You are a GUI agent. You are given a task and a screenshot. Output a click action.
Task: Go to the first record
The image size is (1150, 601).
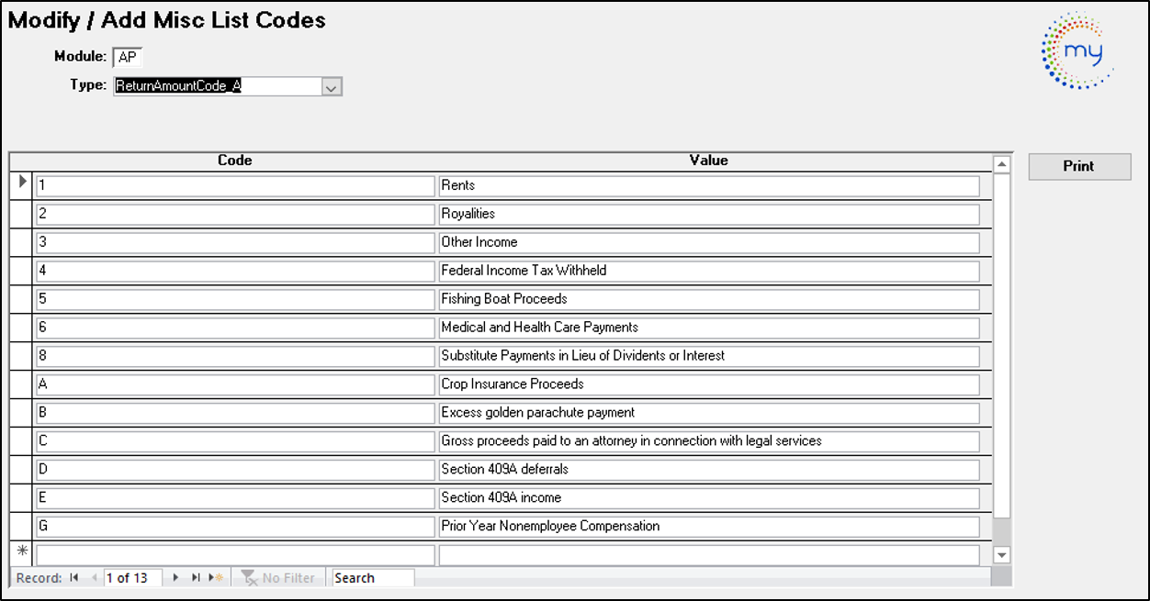click(x=73, y=578)
